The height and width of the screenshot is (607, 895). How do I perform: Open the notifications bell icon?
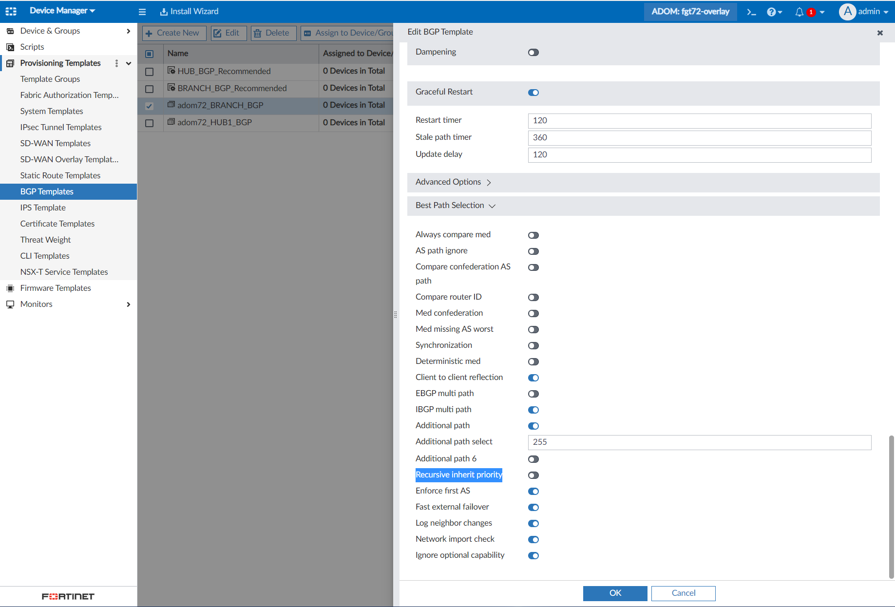pyautogui.click(x=799, y=12)
